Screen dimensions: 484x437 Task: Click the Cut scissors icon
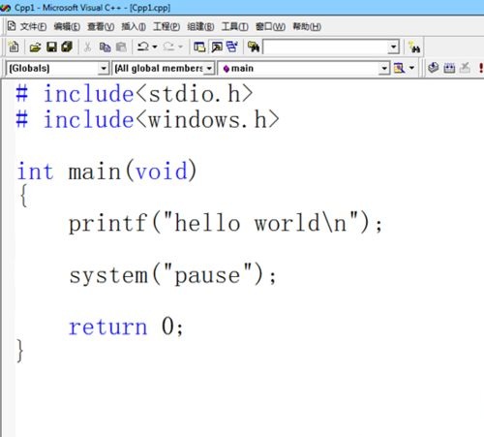point(87,47)
